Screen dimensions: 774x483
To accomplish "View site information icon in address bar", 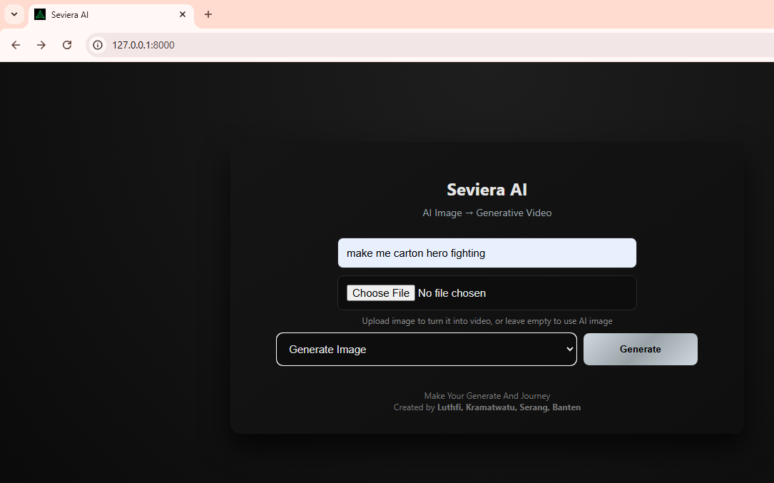I will point(98,45).
